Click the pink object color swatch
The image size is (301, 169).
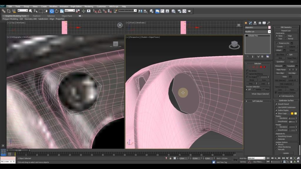269,27
